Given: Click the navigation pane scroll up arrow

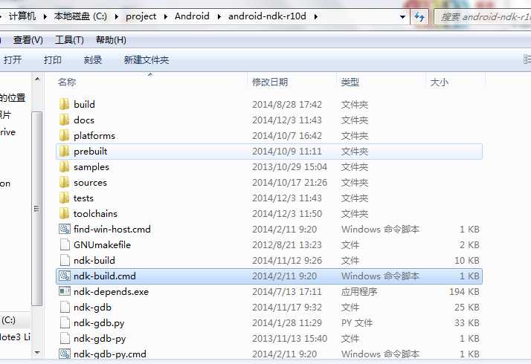Looking at the screenshot, I should click(37, 79).
